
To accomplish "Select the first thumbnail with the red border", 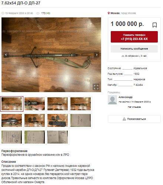I will (x=12, y=104).
